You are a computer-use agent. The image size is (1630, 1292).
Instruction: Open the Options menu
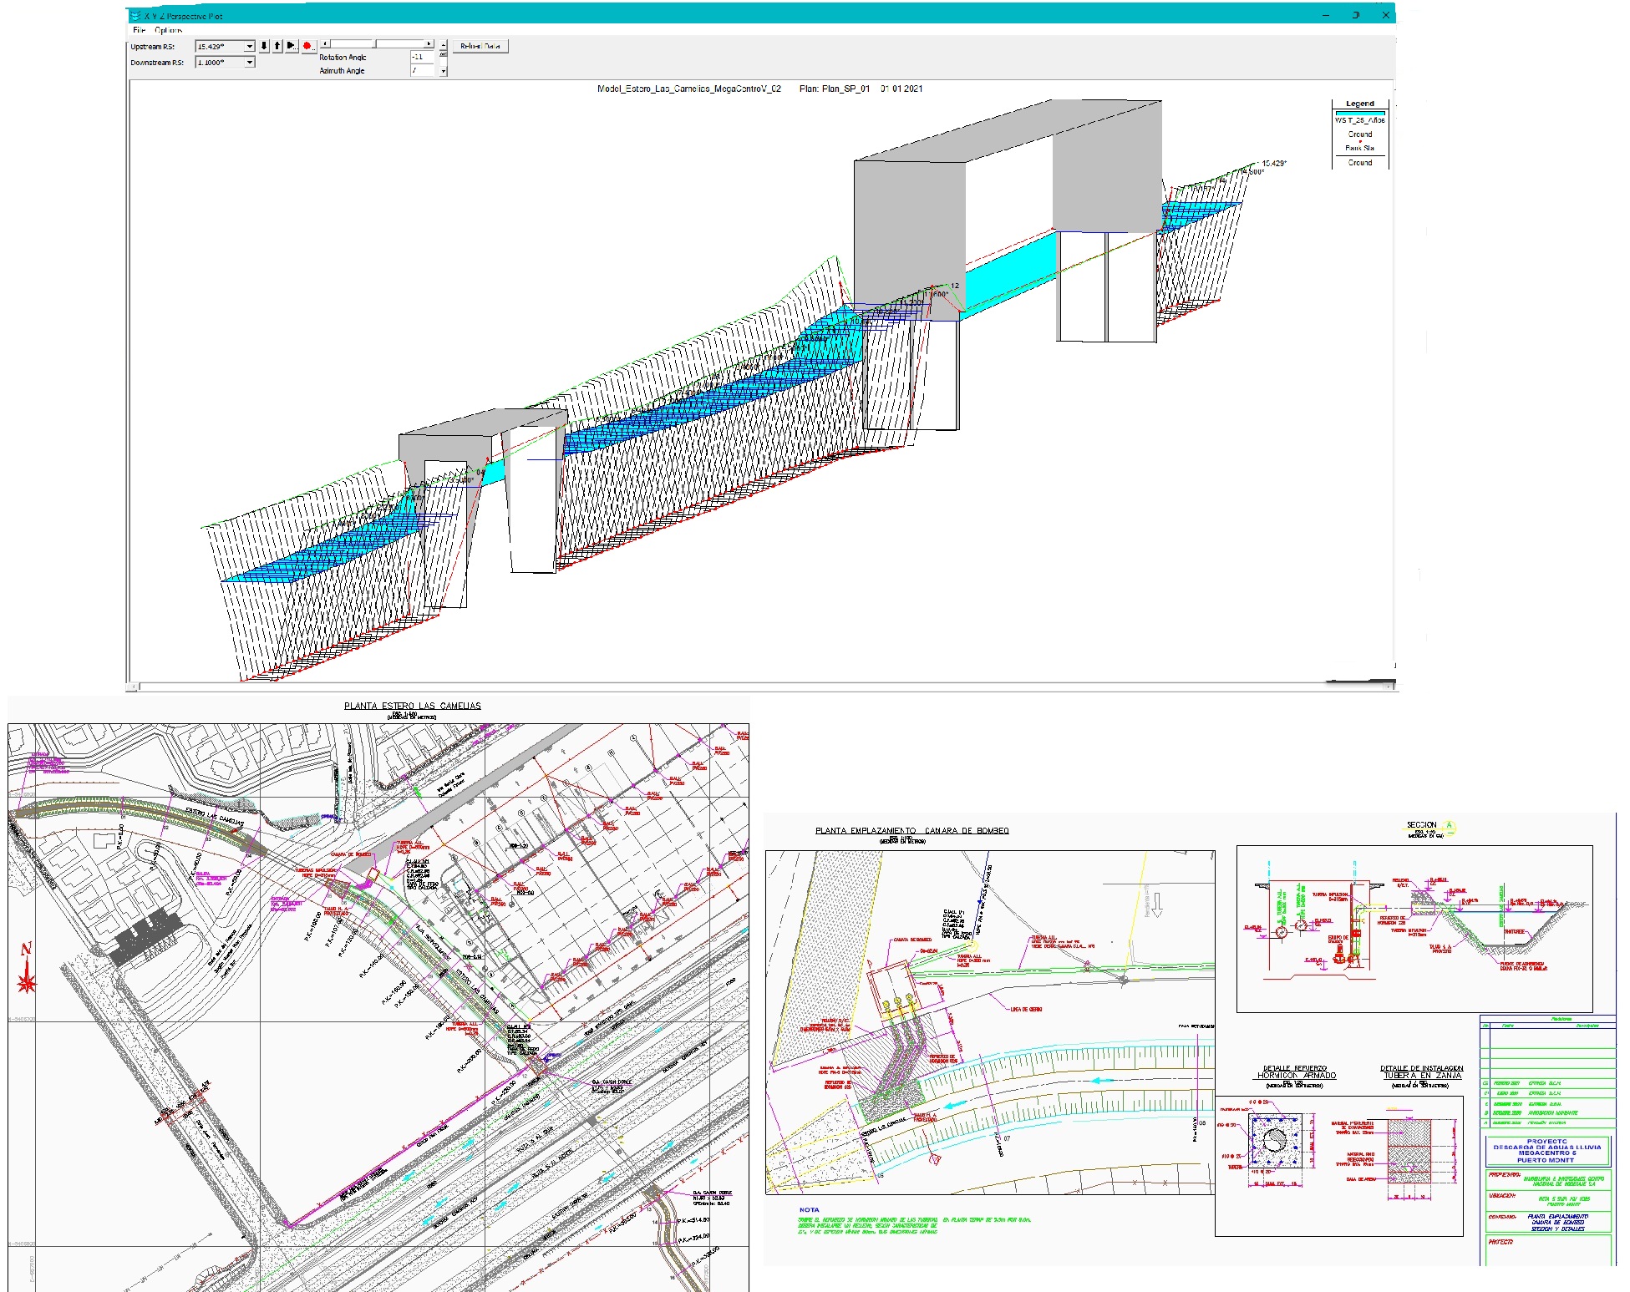click(x=168, y=30)
